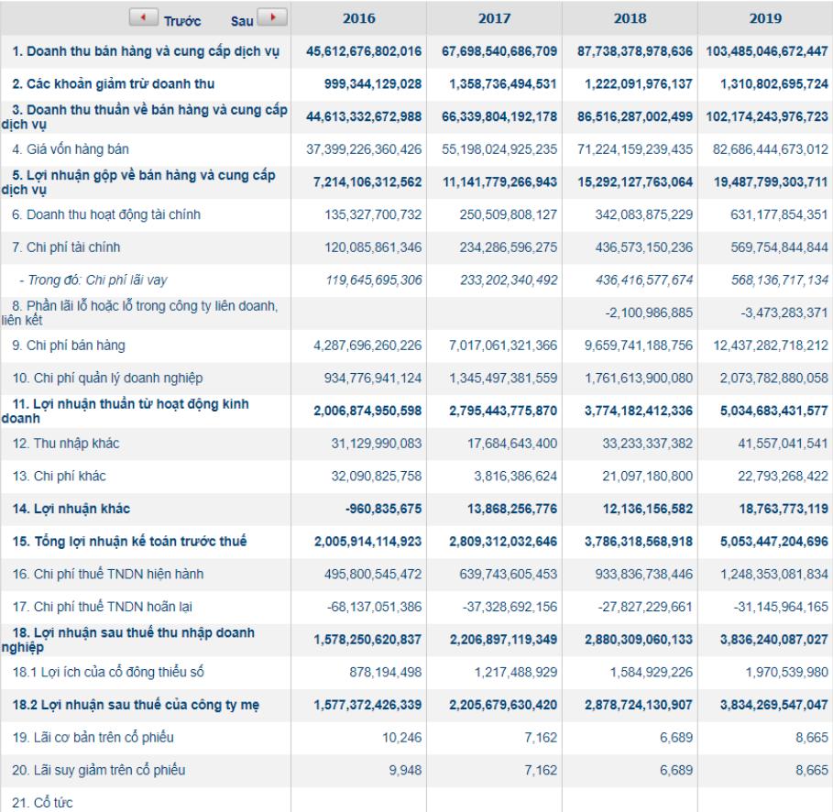The image size is (833, 812).
Task: Select the 2018 diluted EPS 6,689
Action: tap(676, 771)
